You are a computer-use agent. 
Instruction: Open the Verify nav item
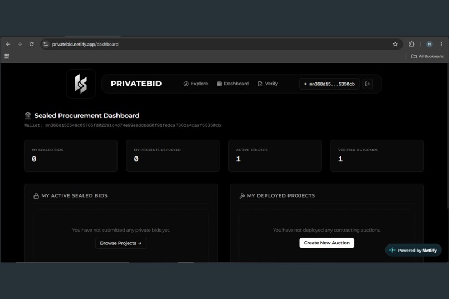(x=268, y=84)
